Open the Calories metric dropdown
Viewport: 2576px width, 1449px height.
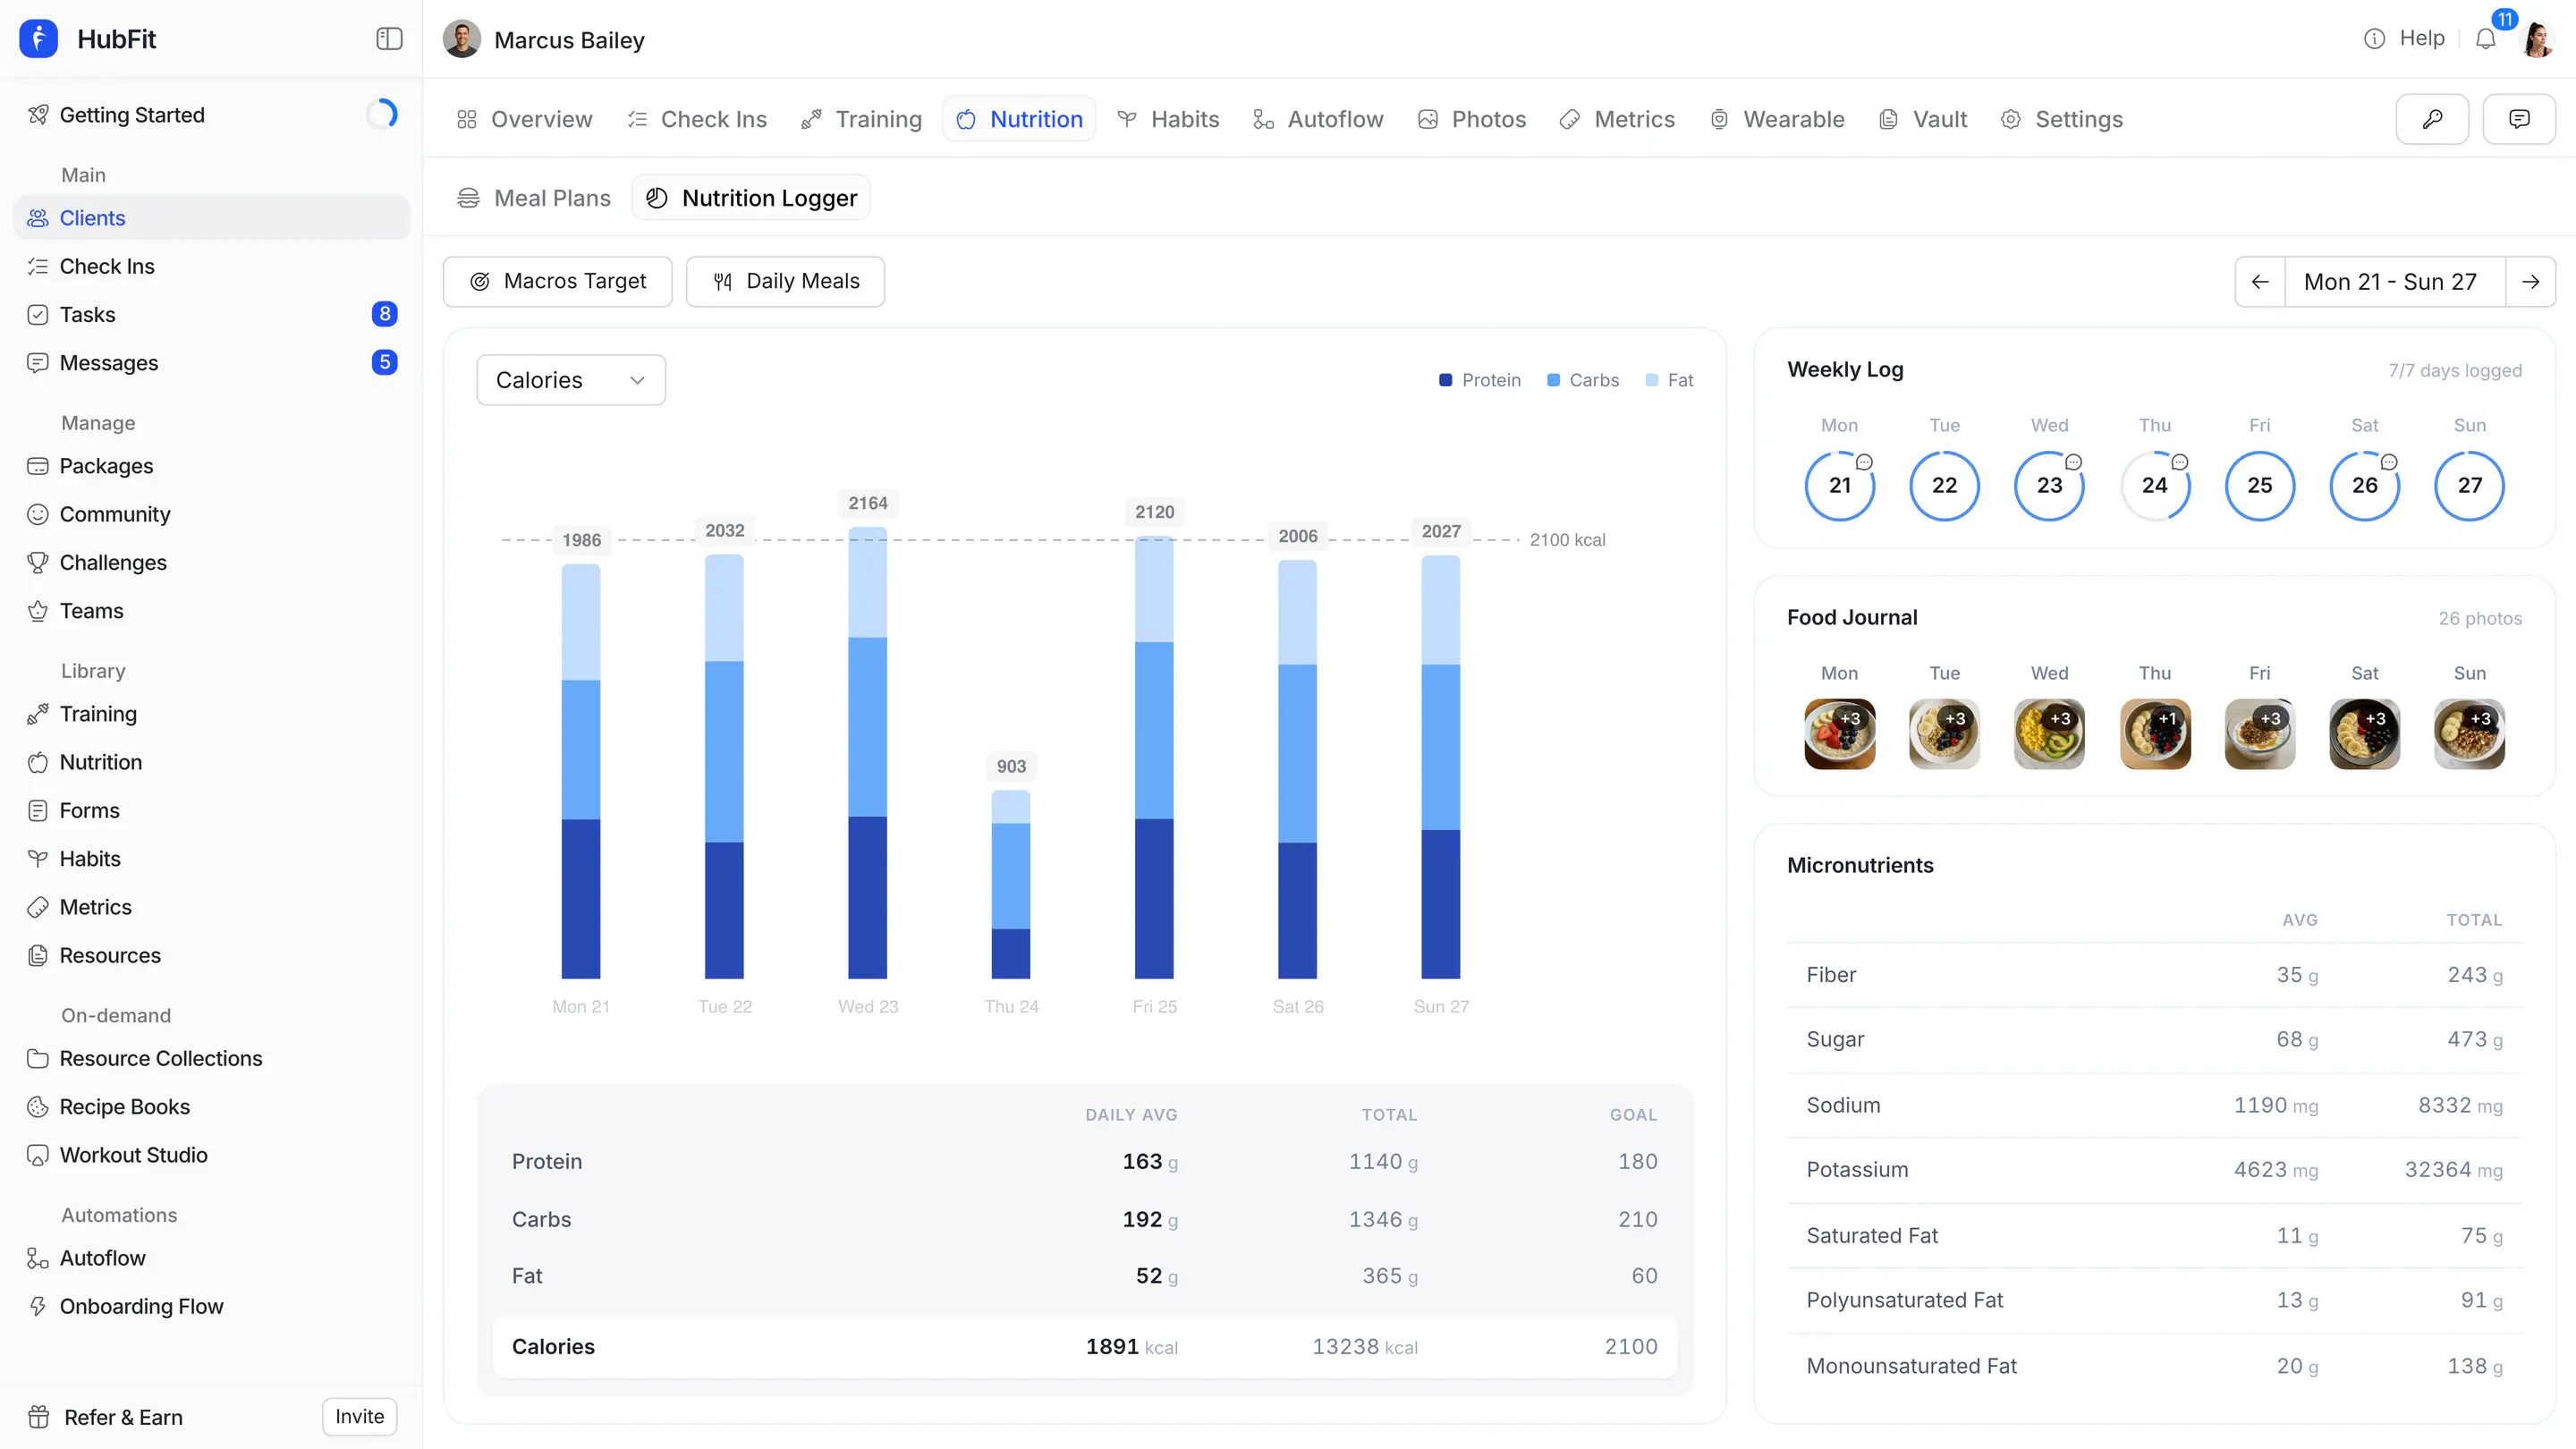[x=571, y=380]
